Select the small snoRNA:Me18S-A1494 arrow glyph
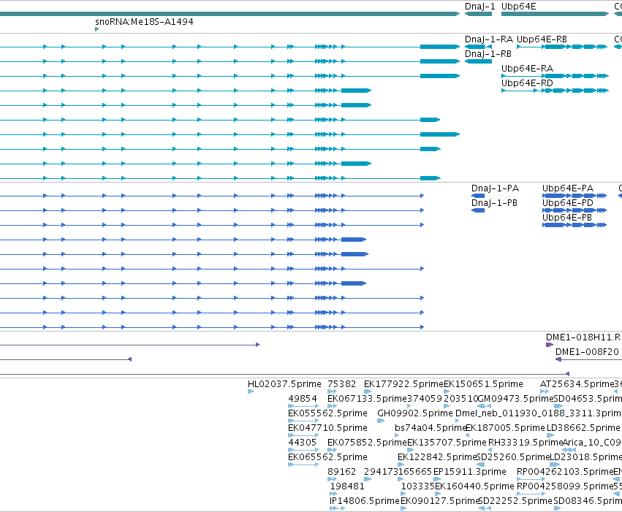The image size is (622, 512). 96,29
